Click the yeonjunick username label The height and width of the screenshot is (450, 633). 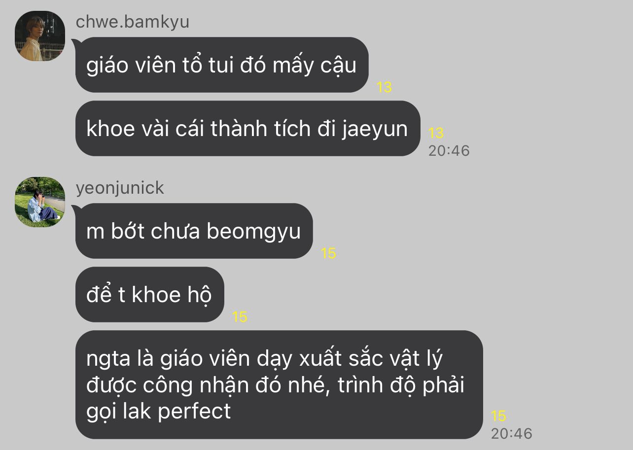(x=120, y=188)
